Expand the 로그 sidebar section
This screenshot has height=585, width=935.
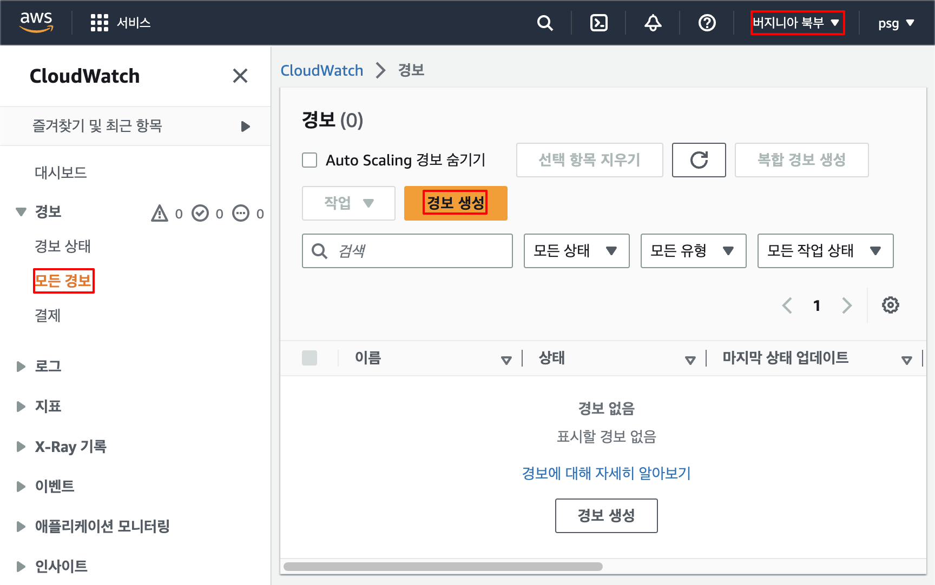(x=21, y=367)
